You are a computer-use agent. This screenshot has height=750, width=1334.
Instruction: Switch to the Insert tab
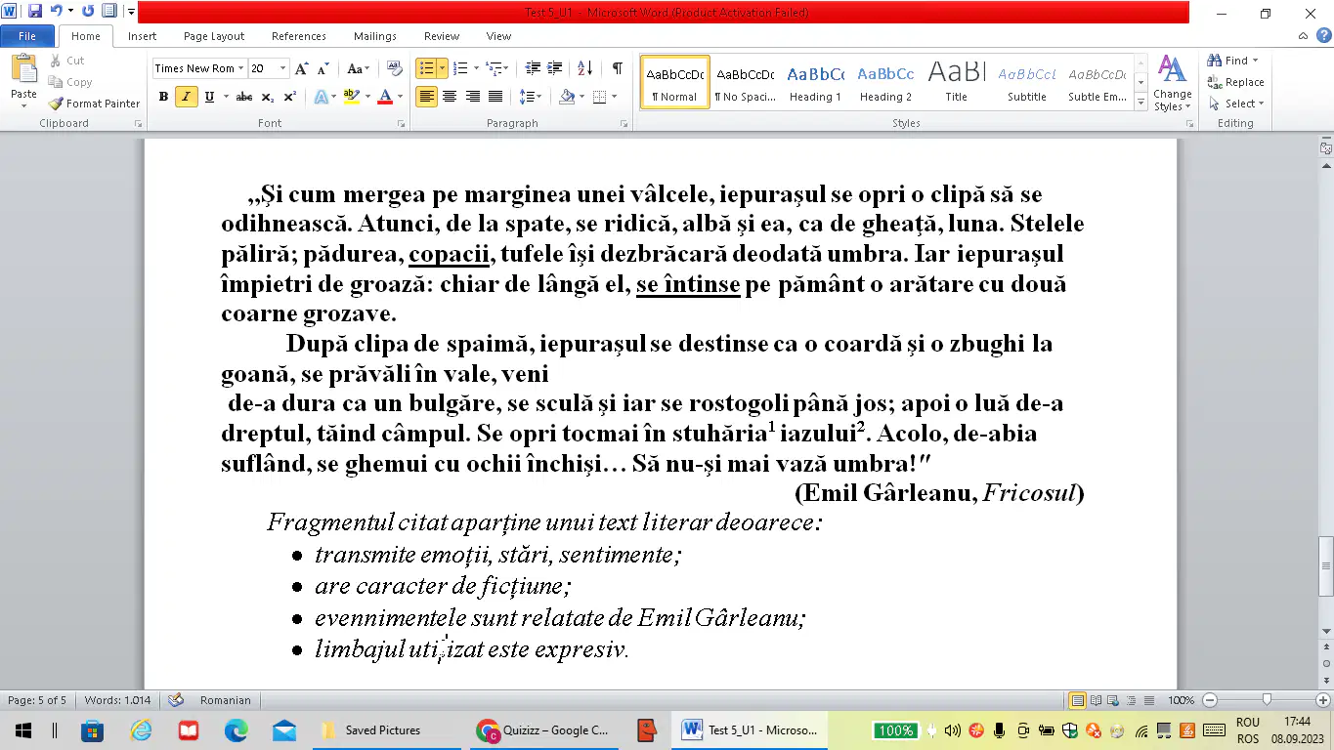tap(142, 36)
